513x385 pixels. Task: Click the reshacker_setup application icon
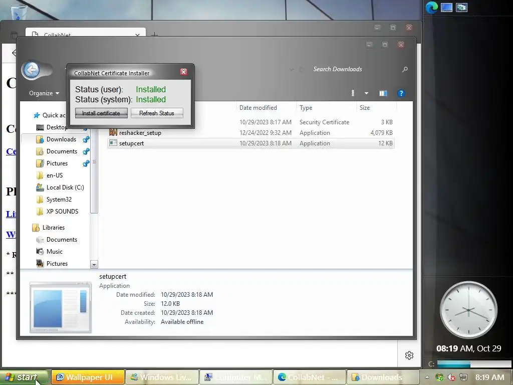tap(113, 132)
